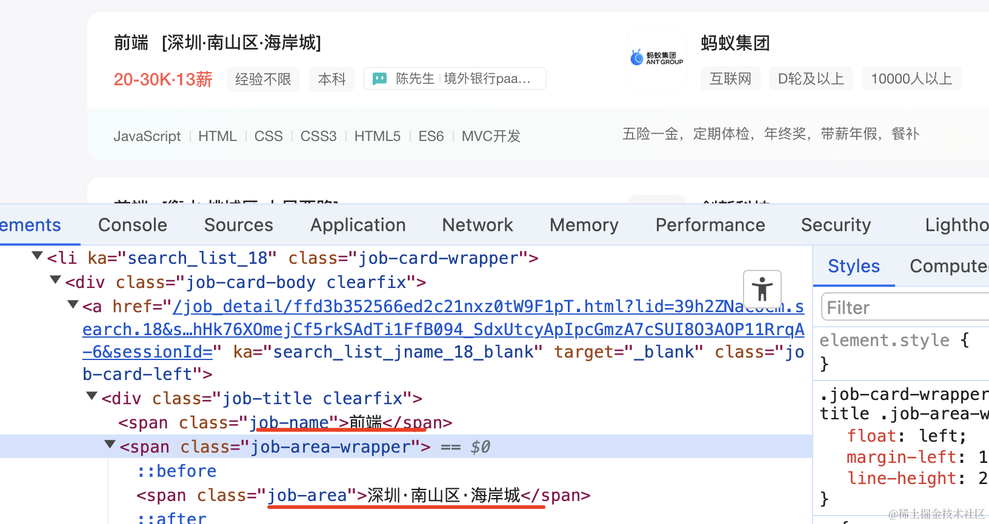Collapse the div job-title clearfix node

coord(92,396)
